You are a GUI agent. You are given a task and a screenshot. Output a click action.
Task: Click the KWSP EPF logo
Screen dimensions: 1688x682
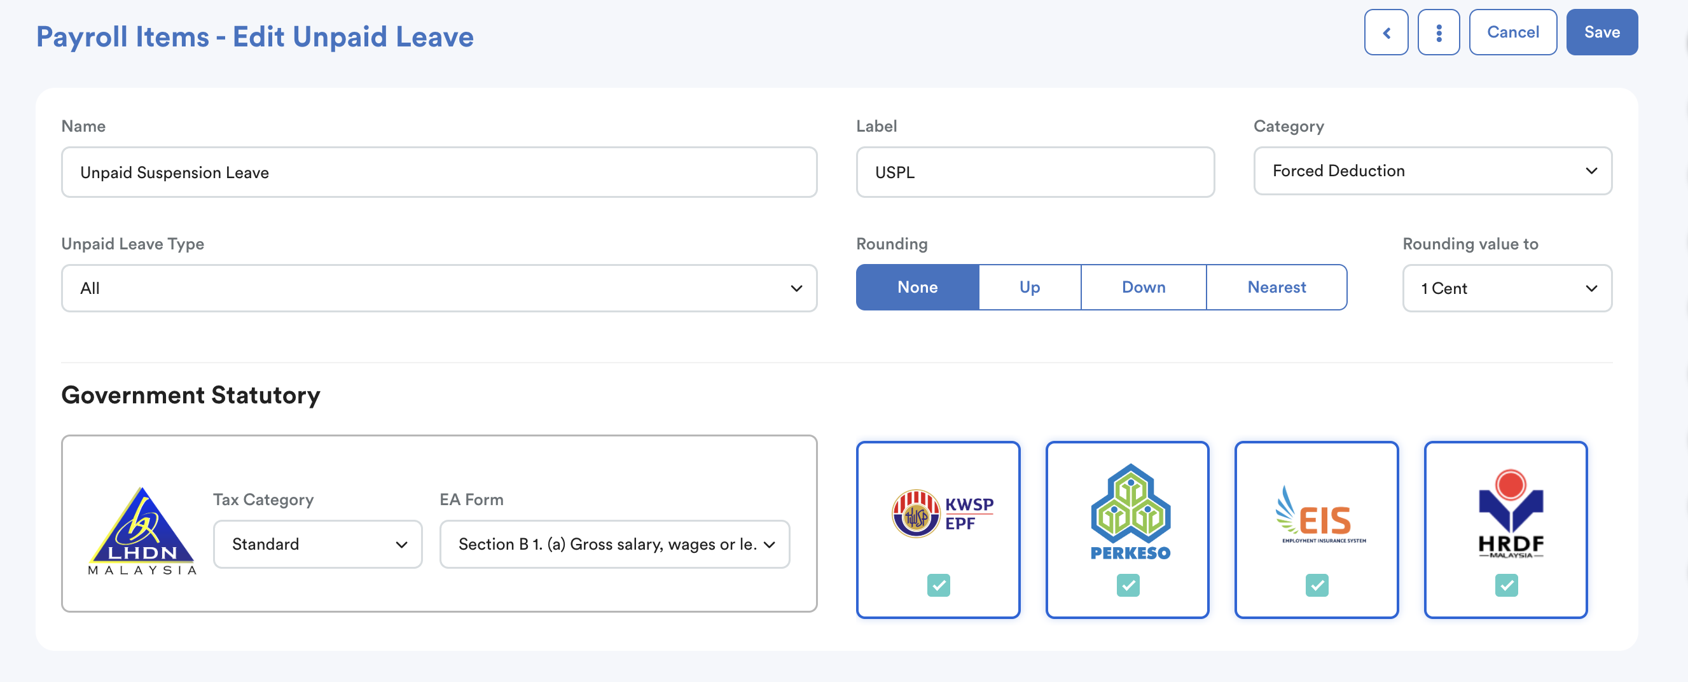943,513
